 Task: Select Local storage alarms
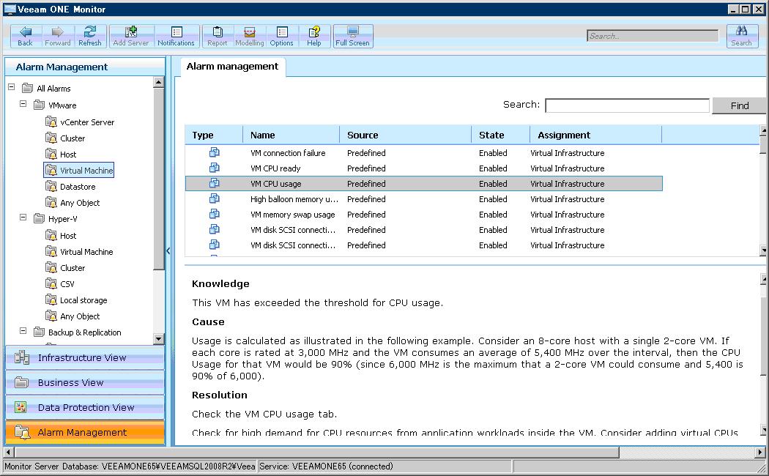tap(83, 300)
